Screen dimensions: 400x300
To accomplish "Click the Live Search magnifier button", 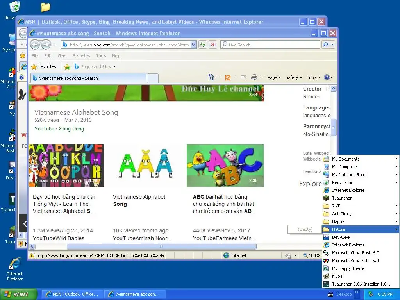I will point(325,45).
